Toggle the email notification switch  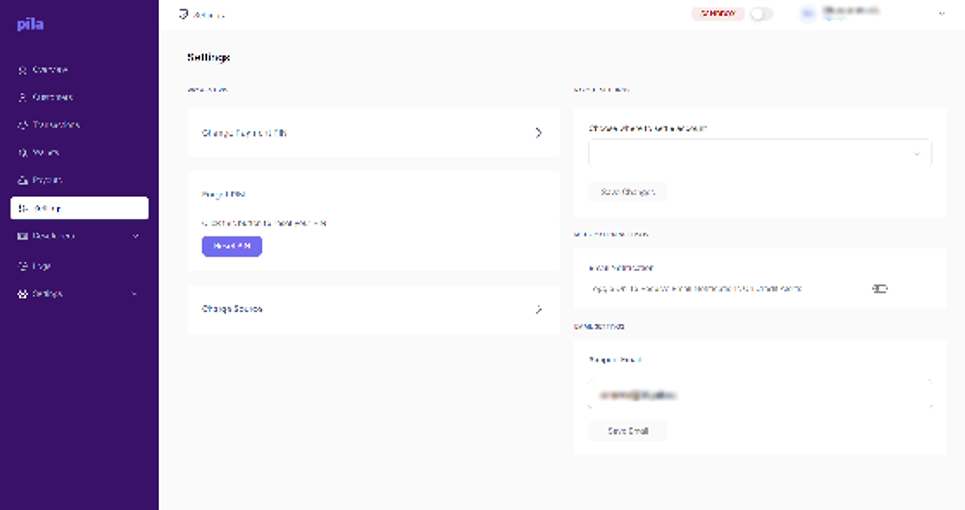(x=880, y=289)
